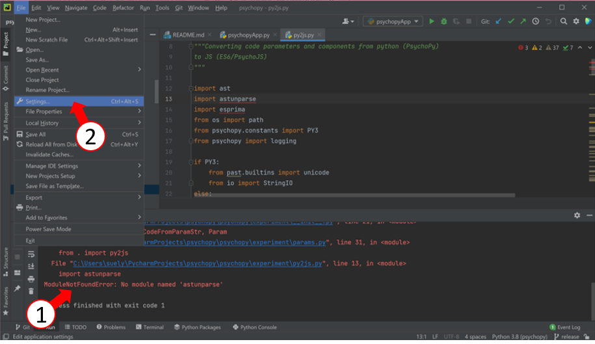
Task: Start debugging with the bug icon
Action: [443, 21]
